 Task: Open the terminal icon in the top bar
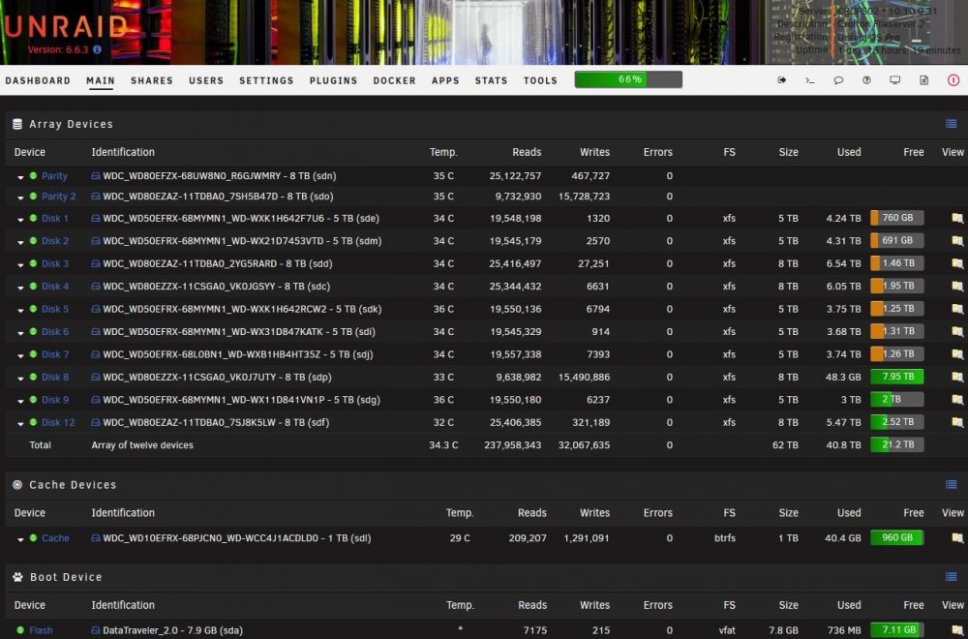(x=810, y=80)
